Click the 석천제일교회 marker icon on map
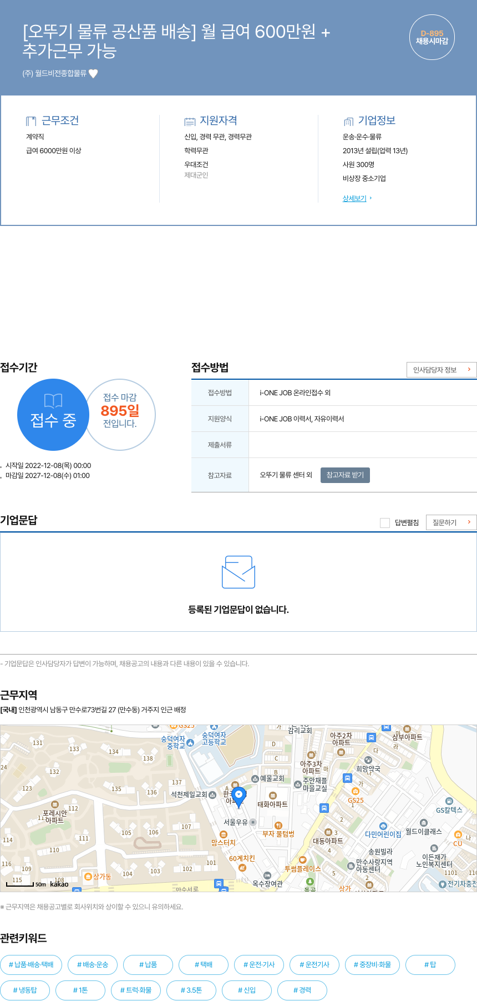This screenshot has height=1001, width=477. coord(212,794)
